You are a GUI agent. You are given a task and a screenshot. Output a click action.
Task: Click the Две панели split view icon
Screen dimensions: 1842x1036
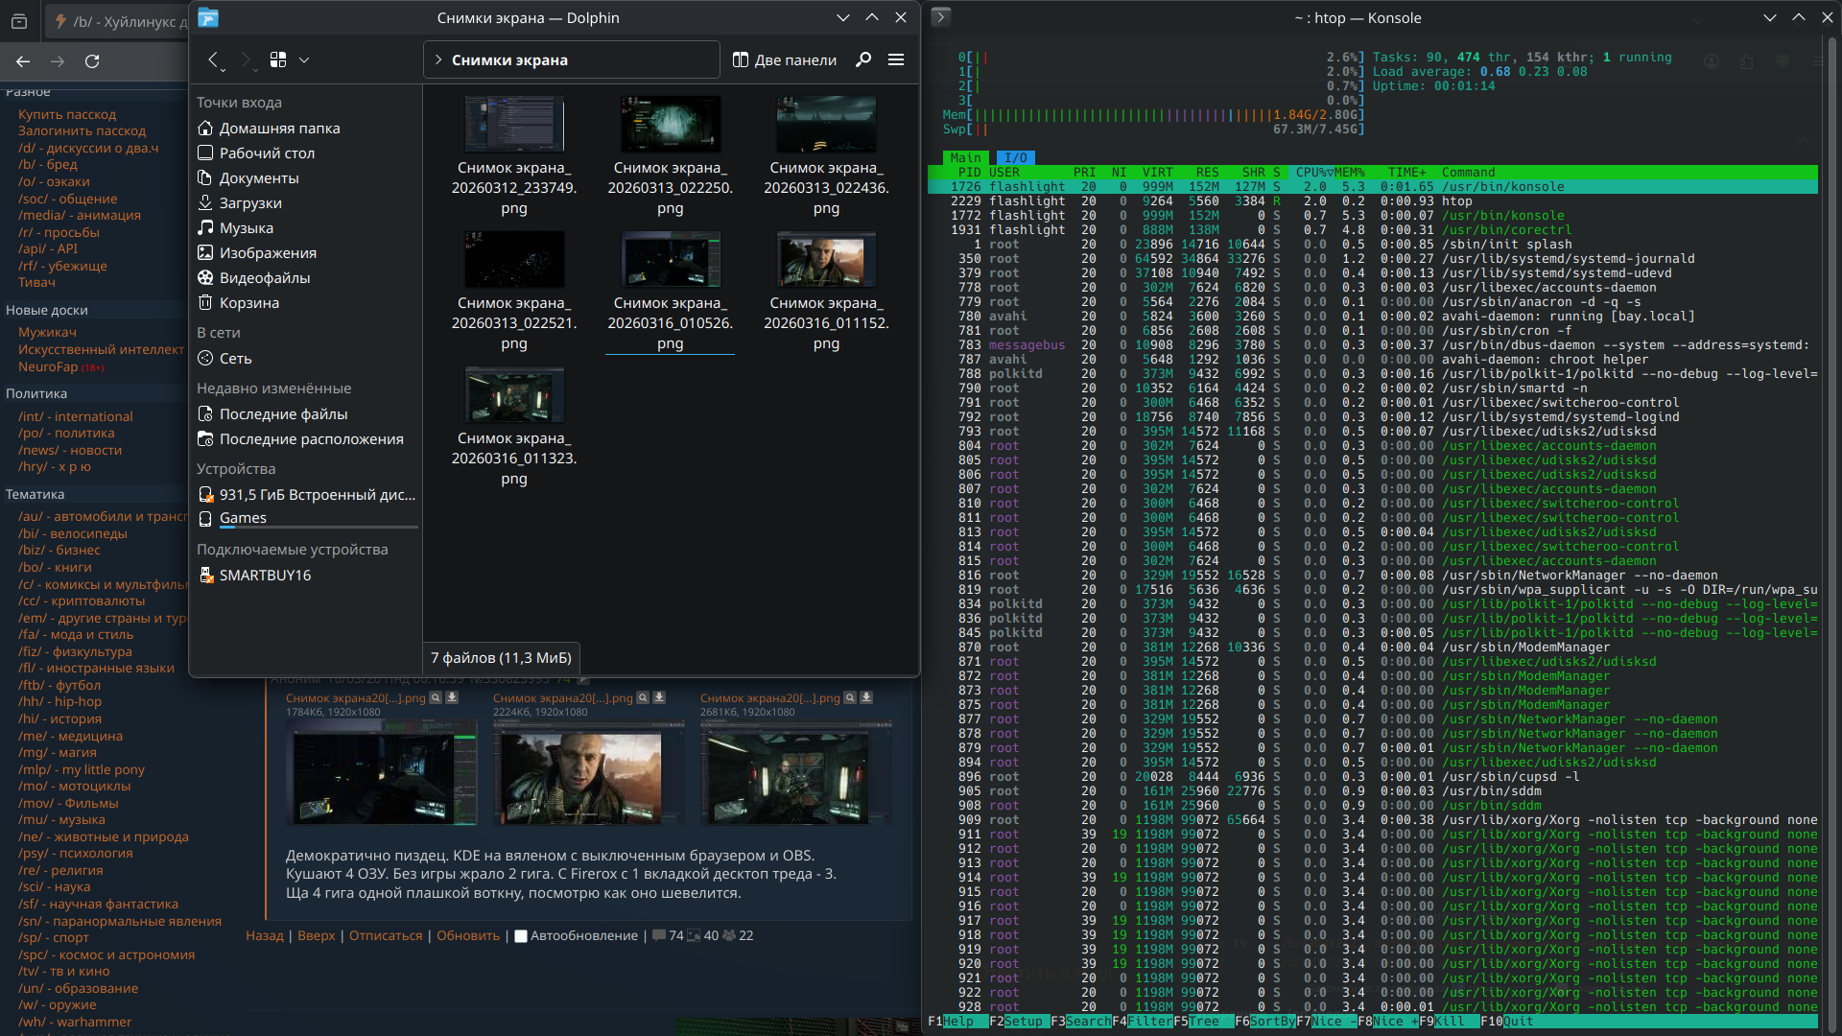tap(741, 59)
